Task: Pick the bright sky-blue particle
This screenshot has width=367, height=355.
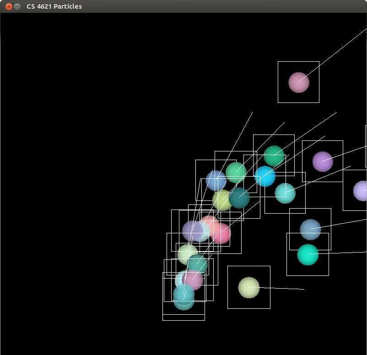Action: click(265, 177)
